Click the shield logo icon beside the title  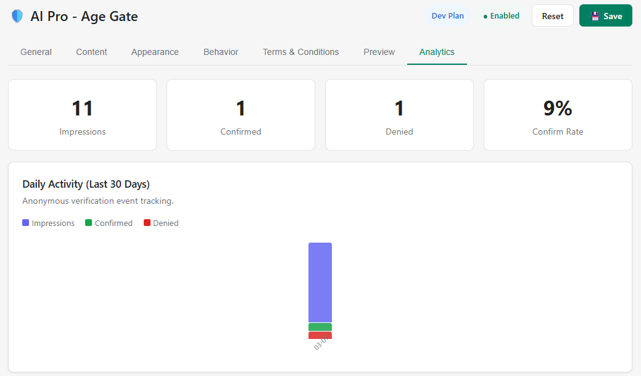click(17, 16)
